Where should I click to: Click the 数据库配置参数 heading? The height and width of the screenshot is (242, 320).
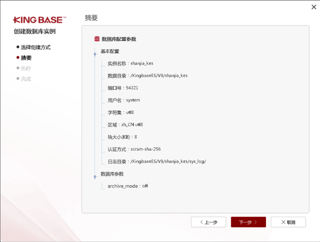(119, 39)
